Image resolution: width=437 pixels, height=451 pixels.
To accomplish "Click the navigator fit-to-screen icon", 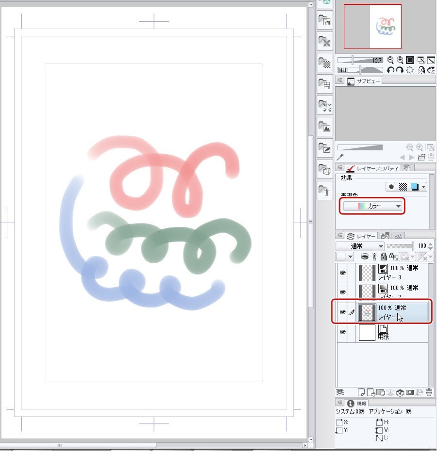I will [421, 60].
